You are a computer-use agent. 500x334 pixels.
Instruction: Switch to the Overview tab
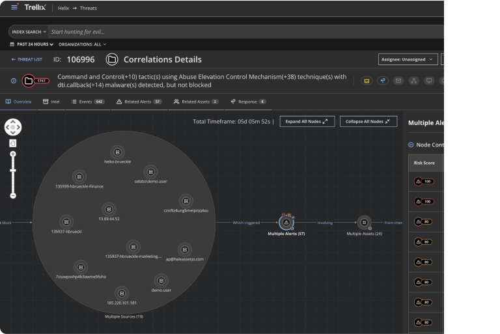click(18, 102)
